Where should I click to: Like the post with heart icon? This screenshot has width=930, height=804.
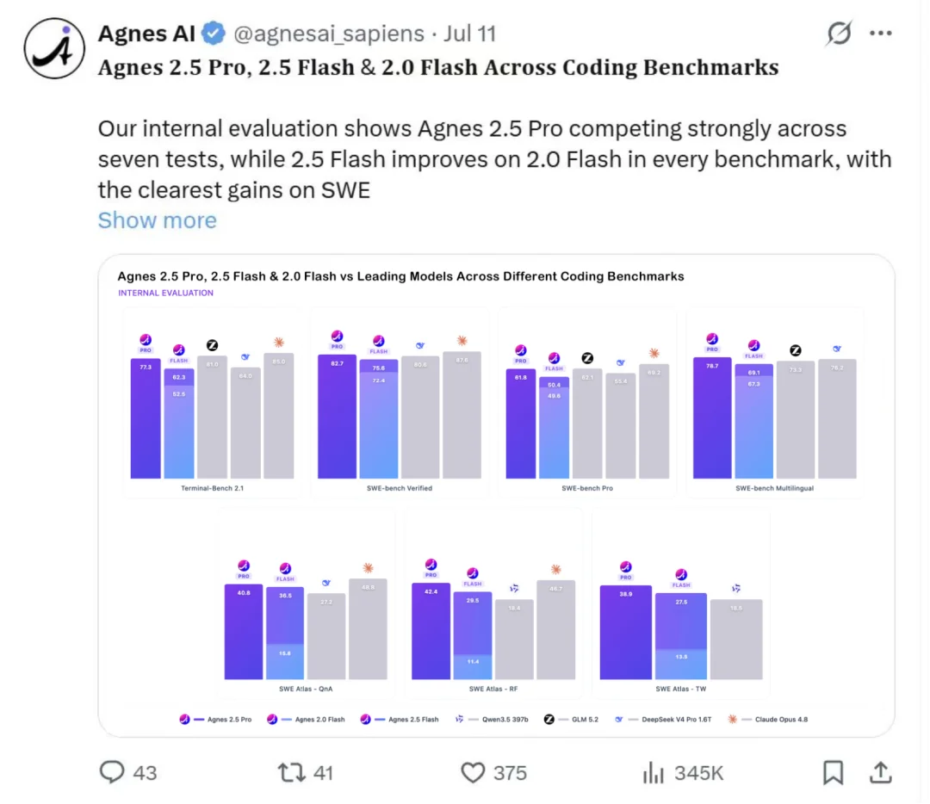pos(473,772)
